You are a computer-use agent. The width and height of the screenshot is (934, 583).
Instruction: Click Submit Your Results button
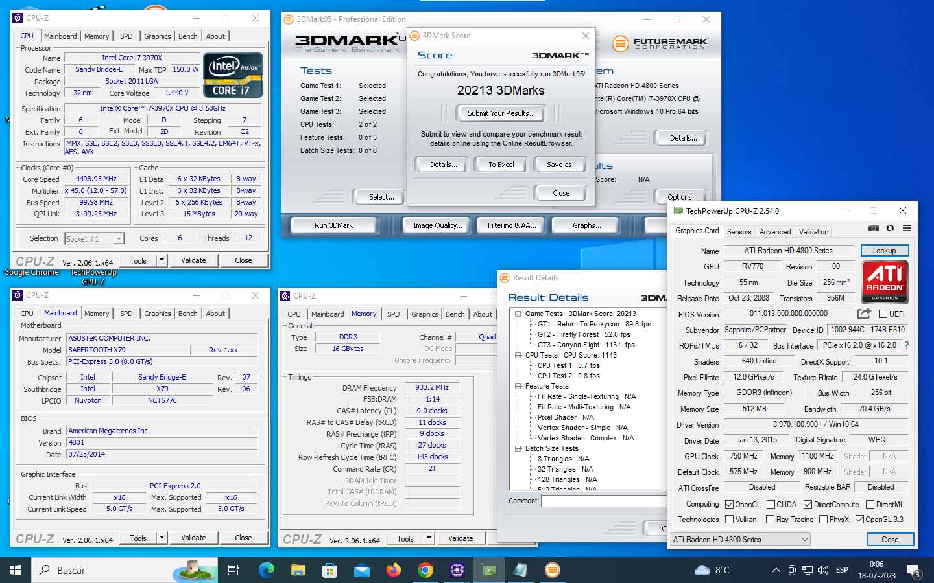click(501, 113)
